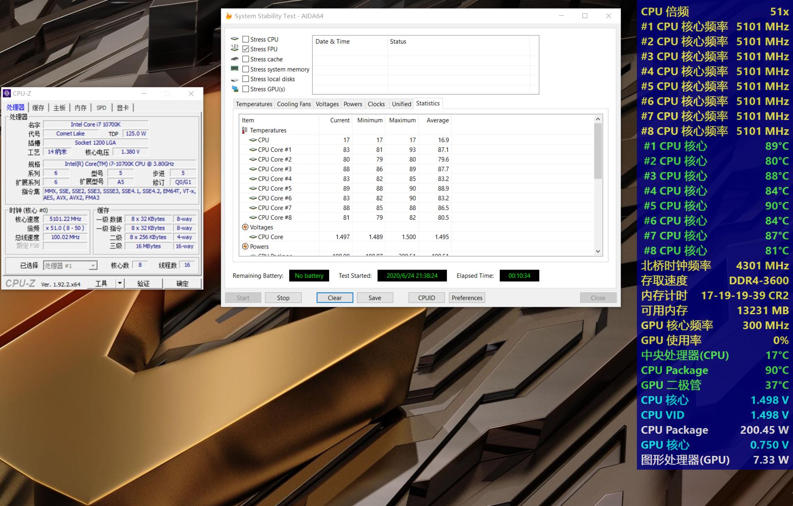The width and height of the screenshot is (793, 506).
Task: Click the scroll-down arrow of the statistics list
Action: (598, 251)
